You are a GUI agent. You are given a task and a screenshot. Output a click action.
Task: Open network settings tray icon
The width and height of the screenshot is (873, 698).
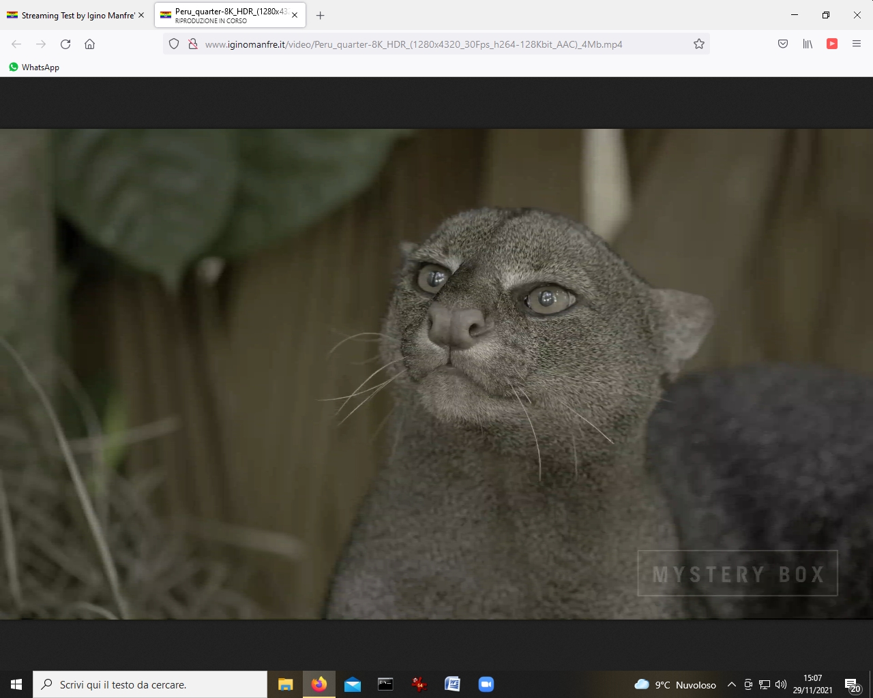765,684
